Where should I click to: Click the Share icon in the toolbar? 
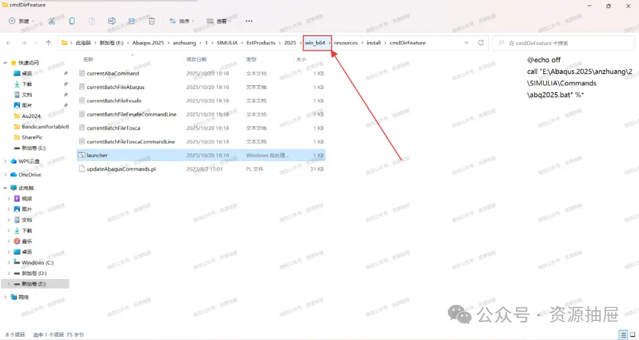click(131, 21)
